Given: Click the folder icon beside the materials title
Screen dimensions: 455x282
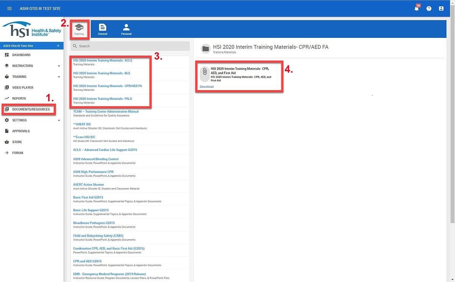Looking at the screenshot, I should pyautogui.click(x=206, y=48).
